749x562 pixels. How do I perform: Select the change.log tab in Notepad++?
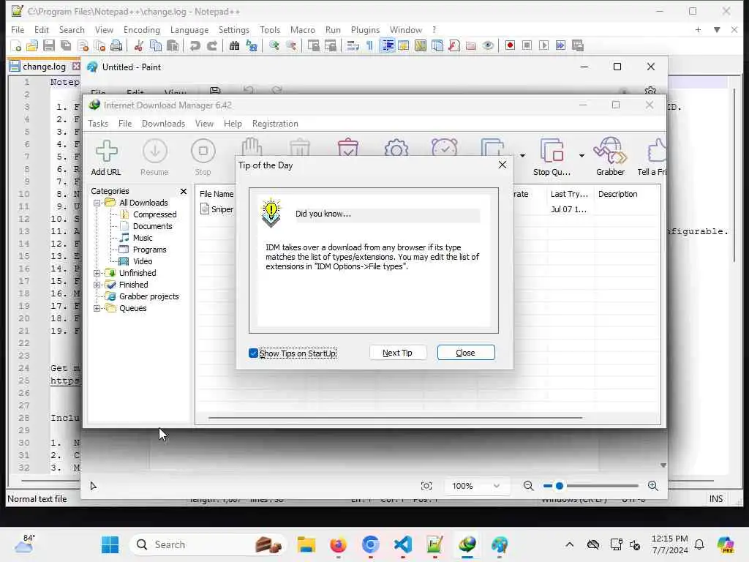pyautogui.click(x=44, y=67)
